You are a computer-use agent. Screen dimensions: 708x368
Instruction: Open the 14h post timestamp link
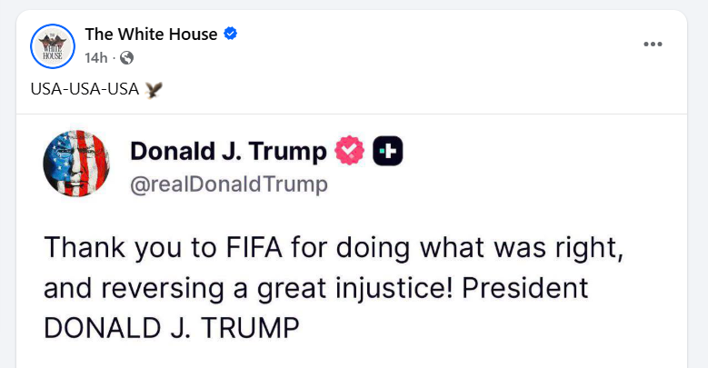pyautogui.click(x=96, y=58)
